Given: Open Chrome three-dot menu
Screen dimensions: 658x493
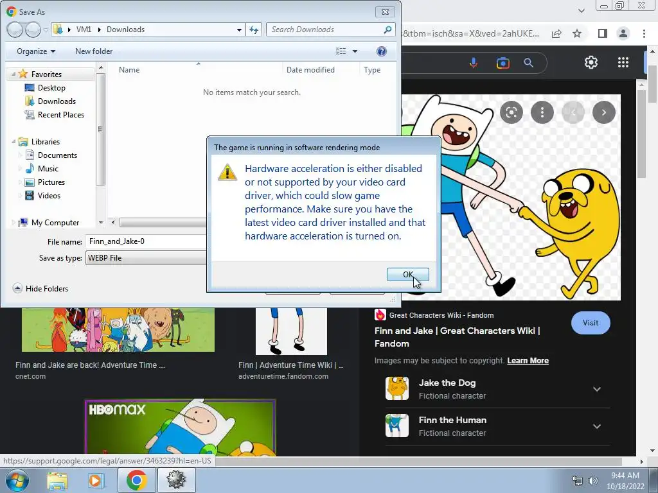Looking at the screenshot, I should (x=644, y=33).
